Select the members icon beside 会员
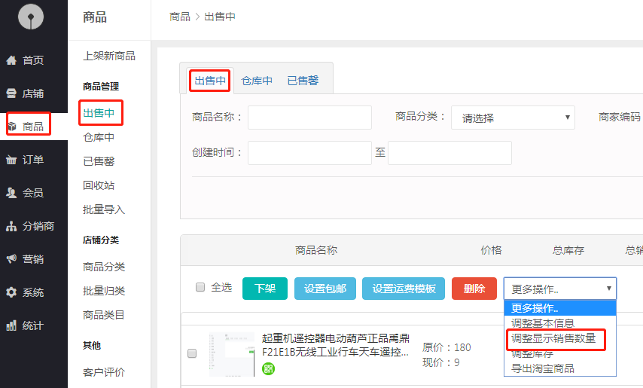The width and height of the screenshot is (643, 388). (11, 193)
